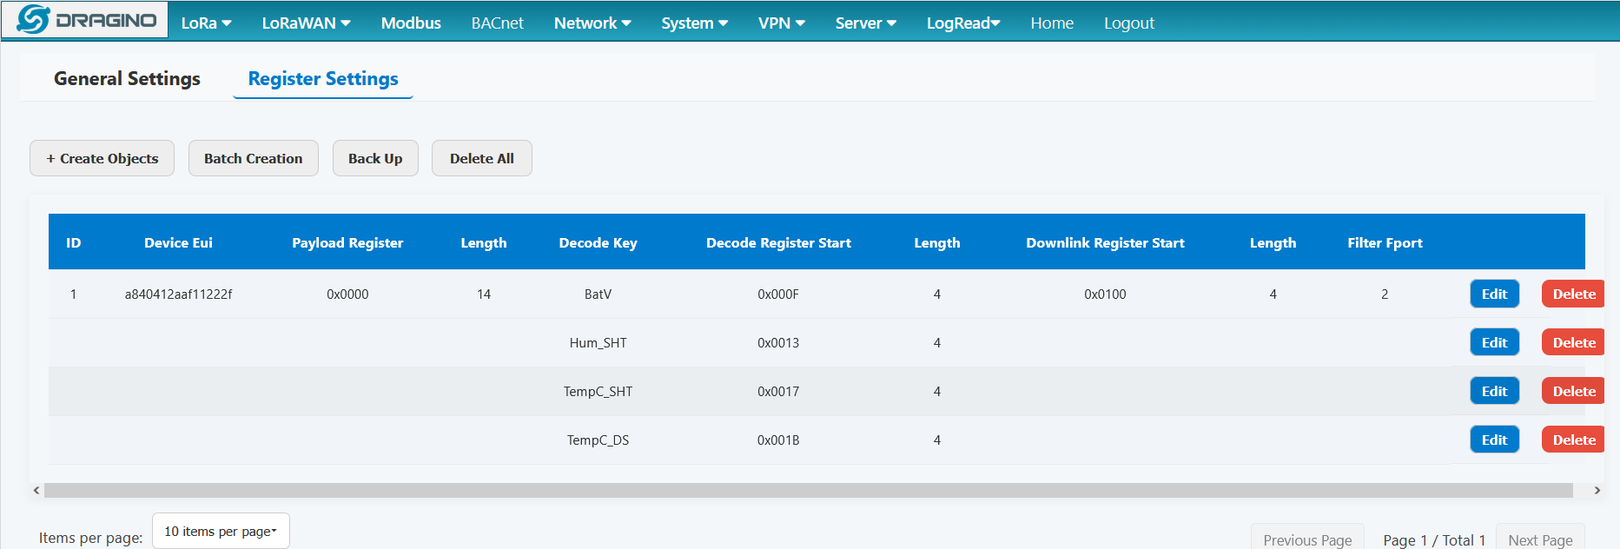Image resolution: width=1620 pixels, height=549 pixels.
Task: Select the Register Settings tab
Action: pyautogui.click(x=323, y=79)
